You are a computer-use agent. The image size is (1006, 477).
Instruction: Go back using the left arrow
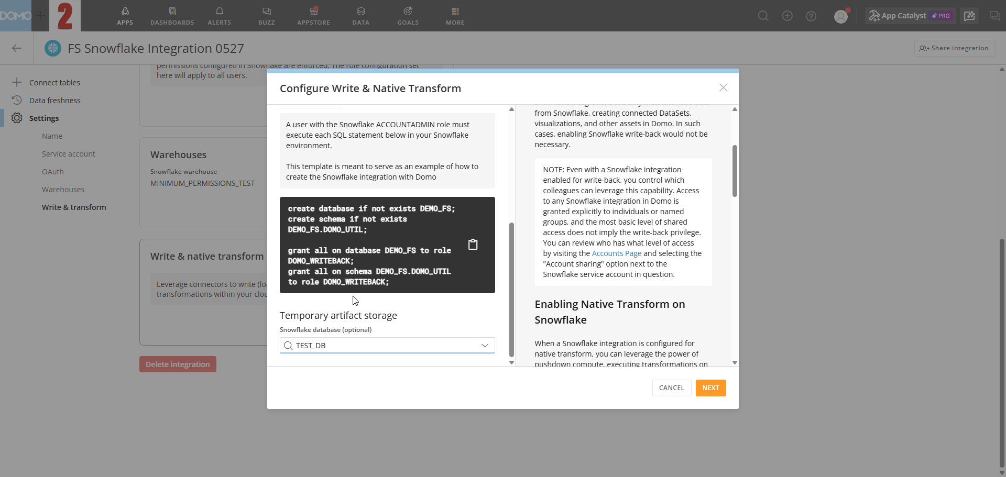[x=17, y=48]
